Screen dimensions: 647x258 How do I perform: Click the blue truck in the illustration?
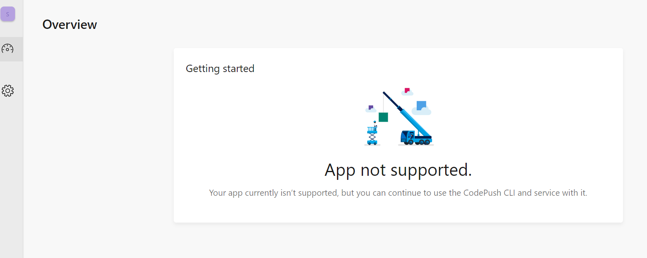(415, 138)
